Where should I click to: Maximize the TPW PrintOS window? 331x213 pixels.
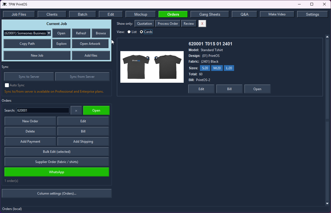[312, 4]
